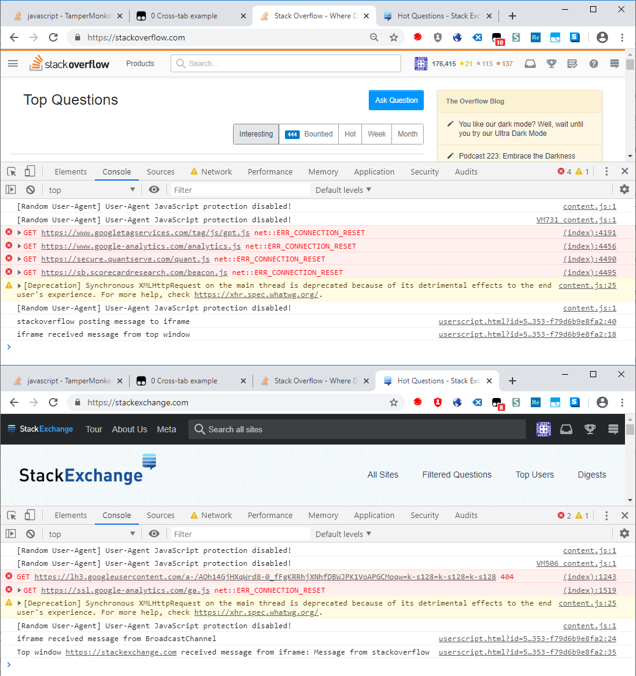The height and width of the screenshot is (676, 636).
Task: Click Stack Exchange achievements trophy in dark header
Action: pyautogui.click(x=590, y=429)
